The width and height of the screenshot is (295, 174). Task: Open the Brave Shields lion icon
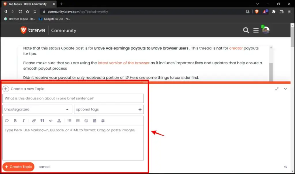257,12
